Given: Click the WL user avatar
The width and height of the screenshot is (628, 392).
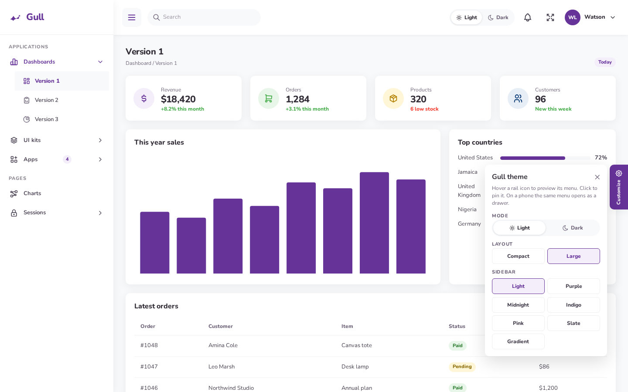Looking at the screenshot, I should coord(573,17).
